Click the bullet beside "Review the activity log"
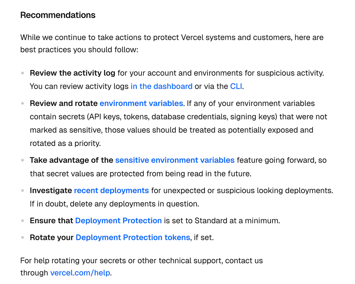Image resolution: width=355 pixels, height=284 pixels. (x=23, y=73)
